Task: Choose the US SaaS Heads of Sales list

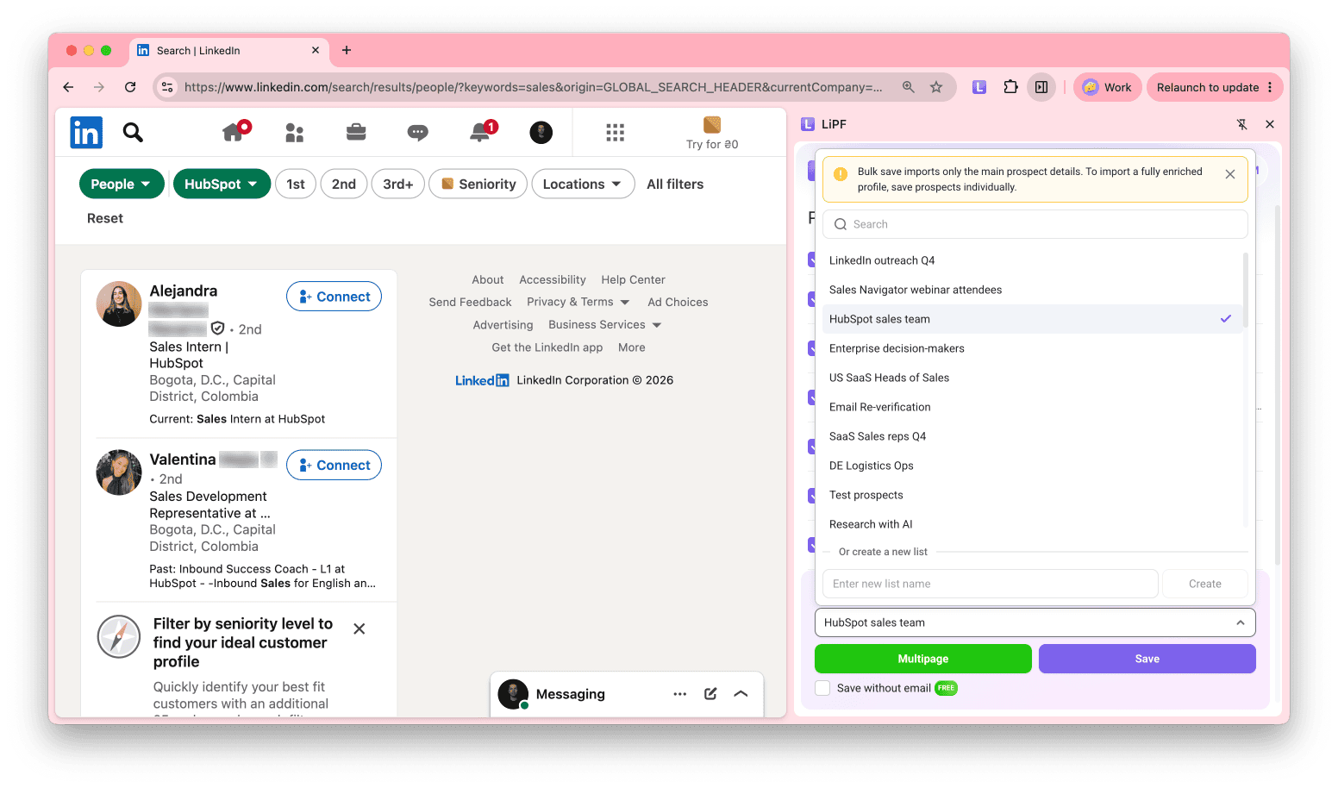Action: pos(1033,378)
